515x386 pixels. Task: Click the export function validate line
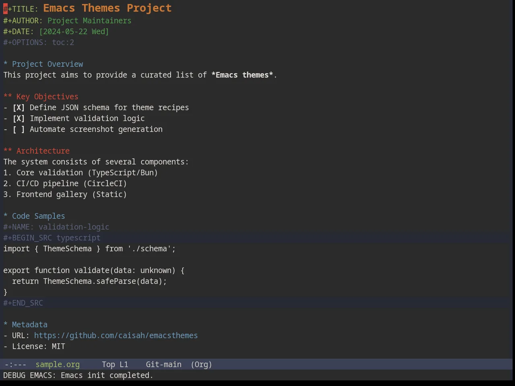94,271
